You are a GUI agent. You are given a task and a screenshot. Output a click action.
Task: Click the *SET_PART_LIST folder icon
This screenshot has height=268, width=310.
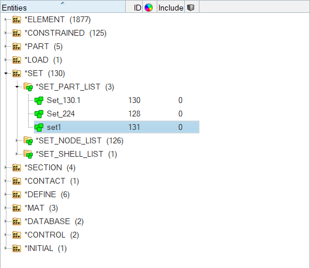(x=28, y=87)
